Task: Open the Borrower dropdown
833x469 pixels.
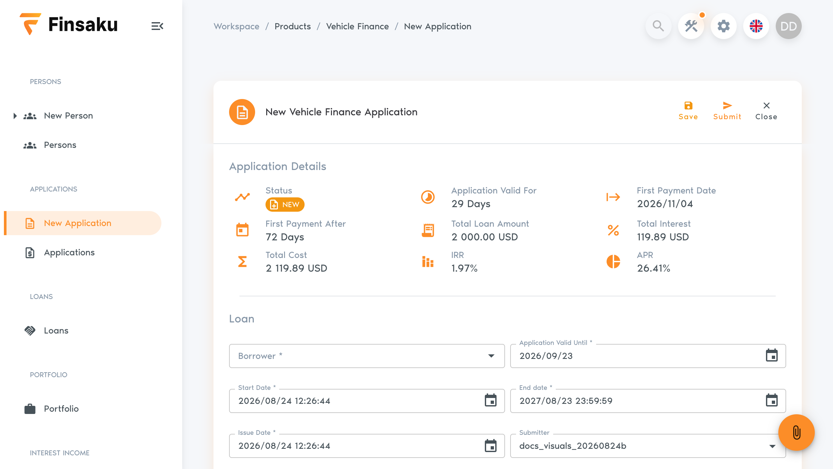Action: (x=367, y=356)
